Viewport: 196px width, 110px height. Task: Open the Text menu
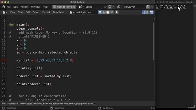click(x=21, y=12)
